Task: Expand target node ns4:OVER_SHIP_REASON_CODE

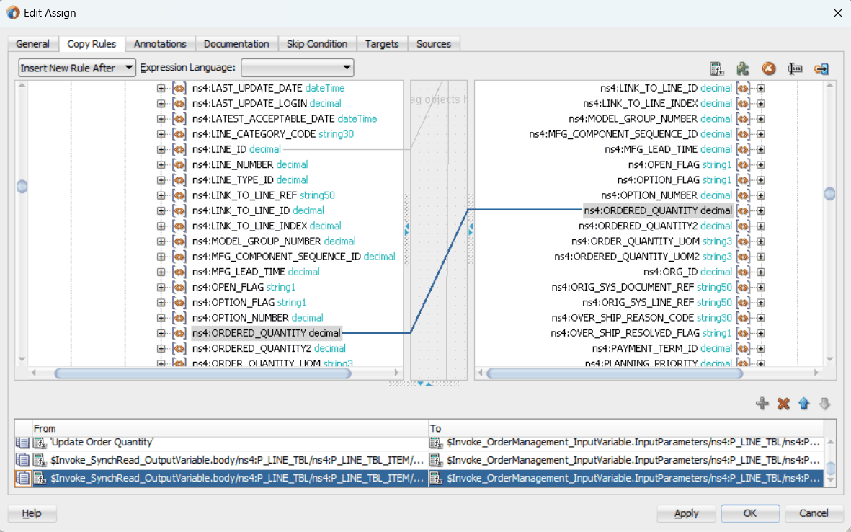Action: (x=761, y=318)
